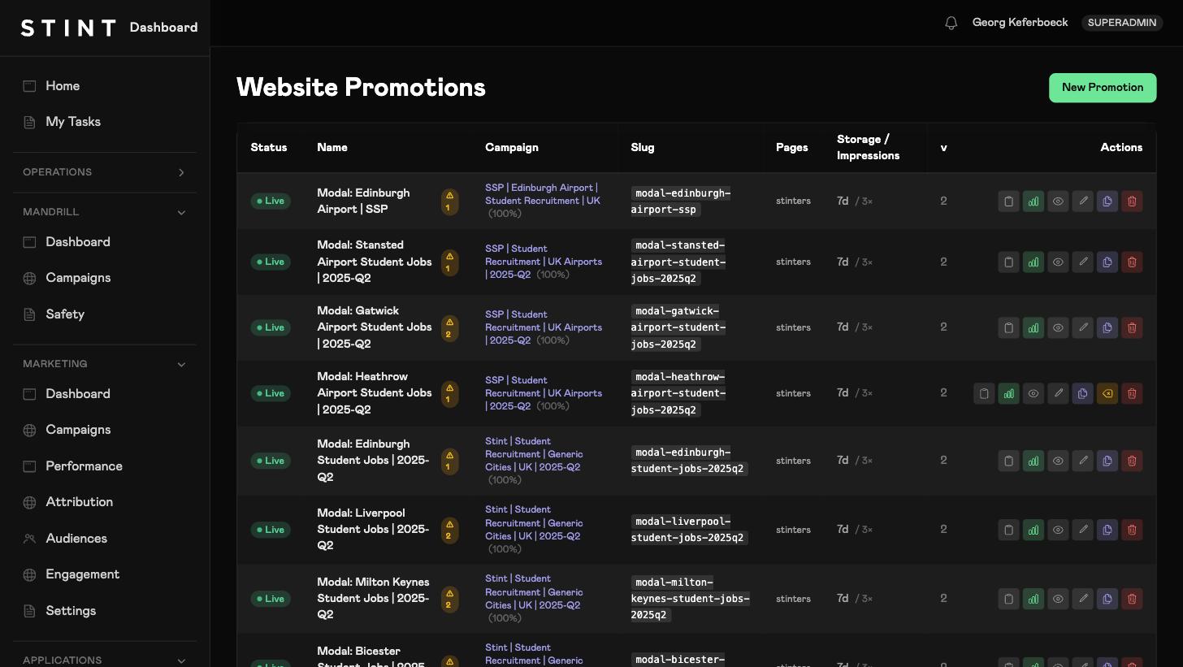Duplicate the Edinburgh Airport SSP promotion
Image resolution: width=1183 pixels, height=667 pixels.
1107,201
